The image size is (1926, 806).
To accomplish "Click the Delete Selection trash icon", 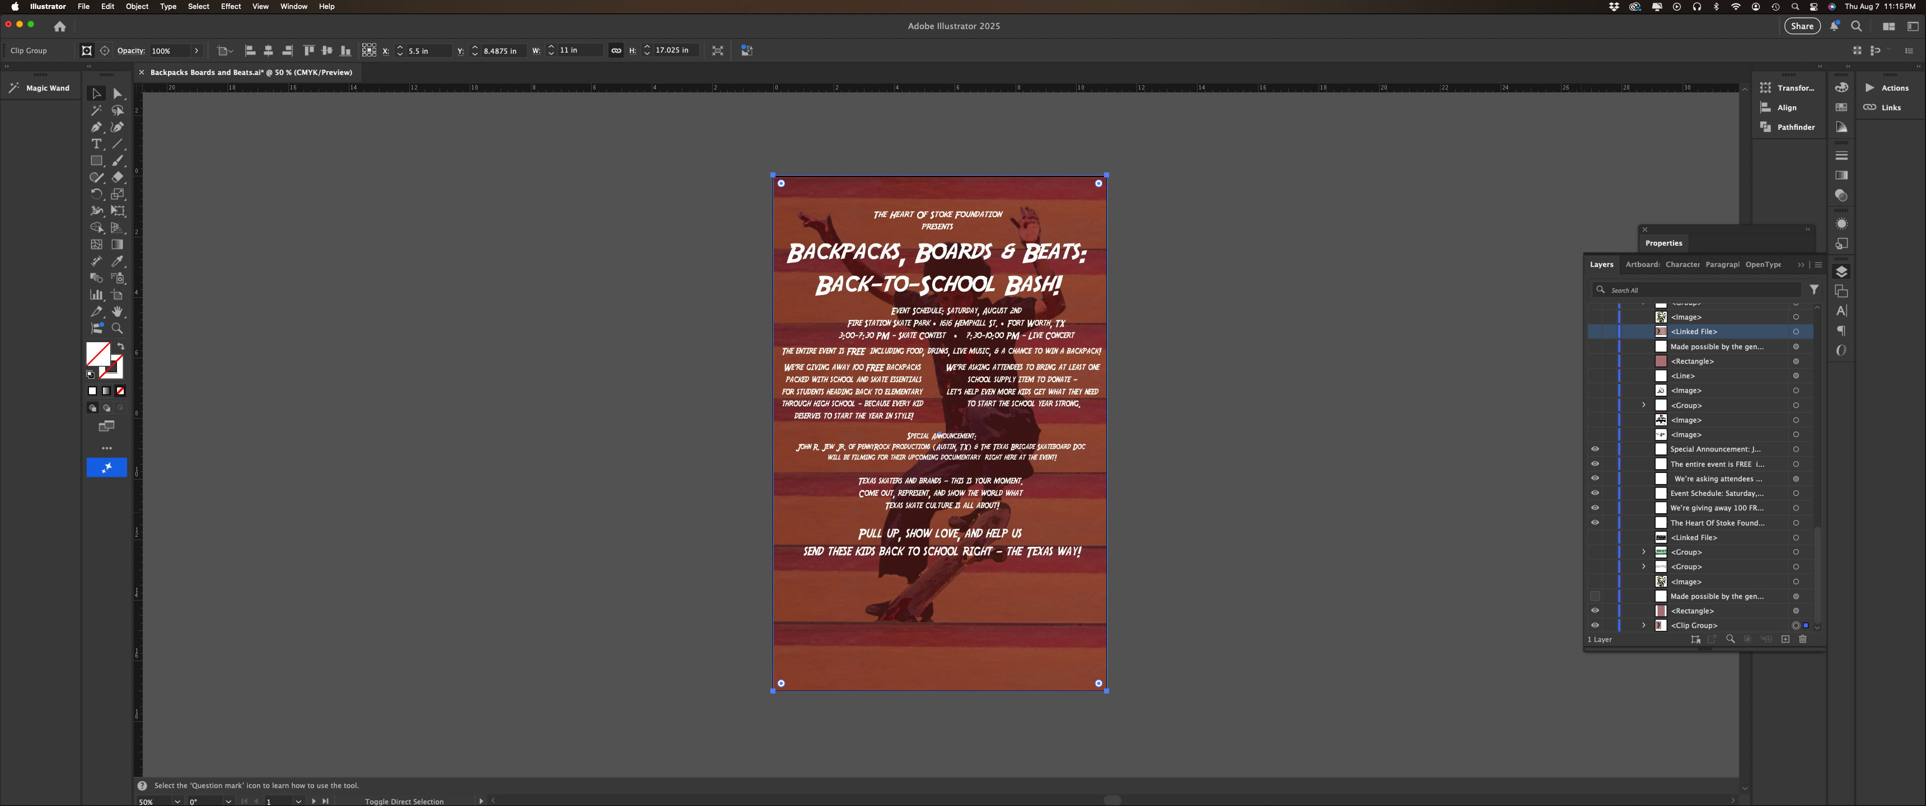I will pos(1803,639).
